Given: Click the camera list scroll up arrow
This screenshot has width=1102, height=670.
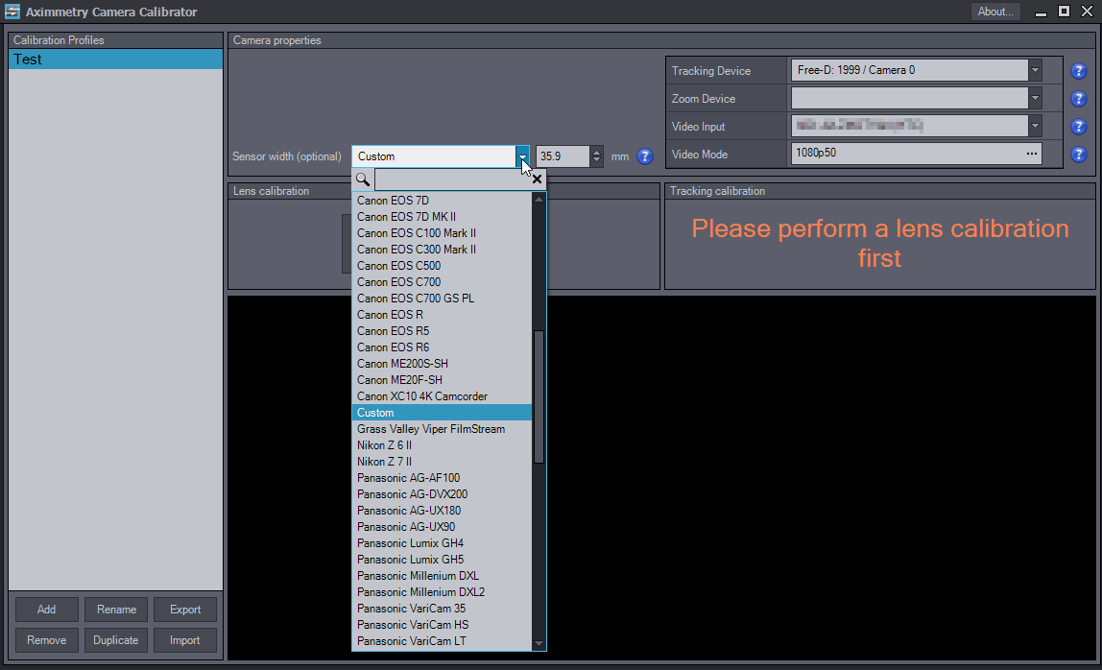Looking at the screenshot, I should [539, 200].
